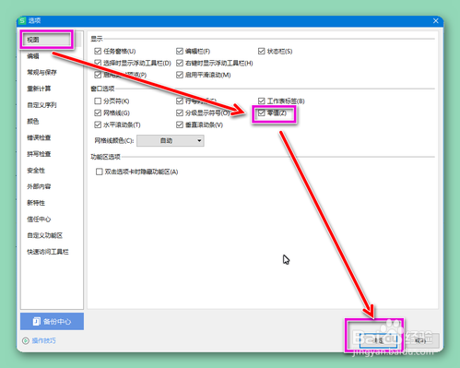Toggle 垂直滚动条(V) checkbox
Screen dimensions: 460x368
(180, 125)
